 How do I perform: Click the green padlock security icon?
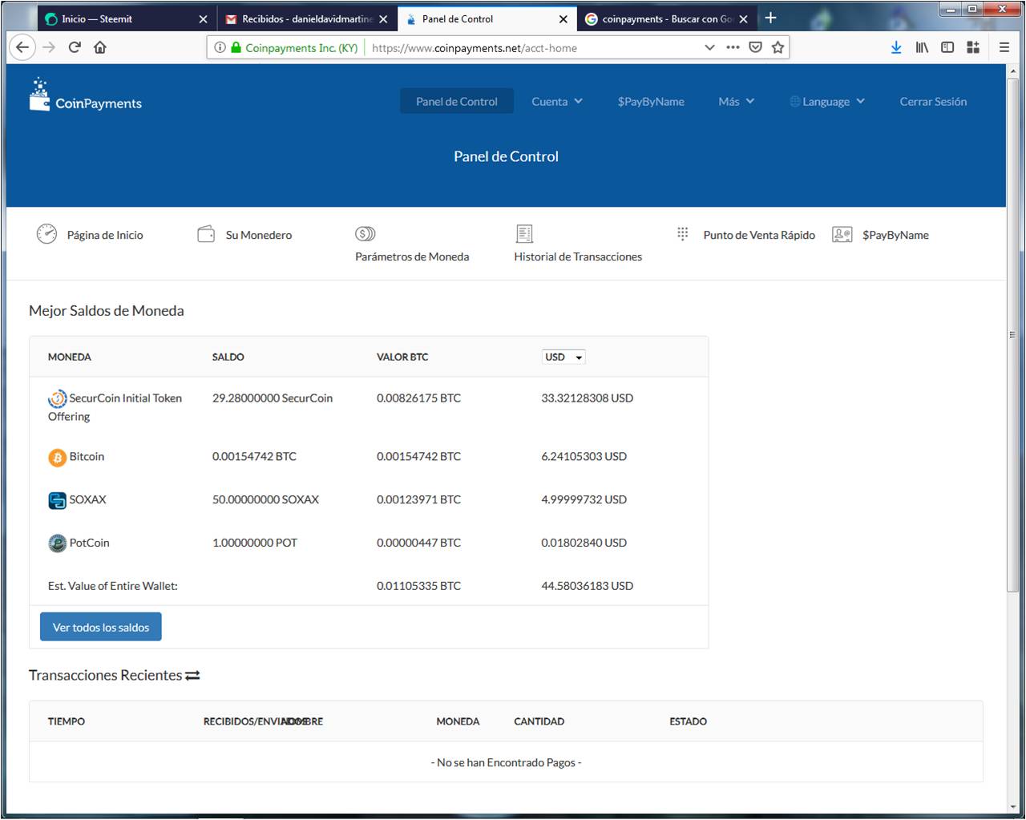coord(236,47)
